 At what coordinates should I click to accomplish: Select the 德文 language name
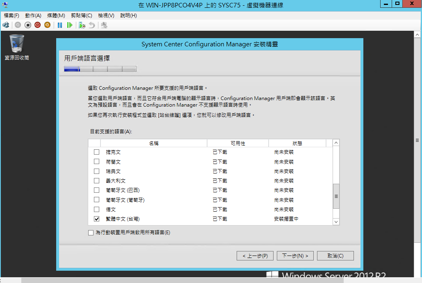[111, 210]
